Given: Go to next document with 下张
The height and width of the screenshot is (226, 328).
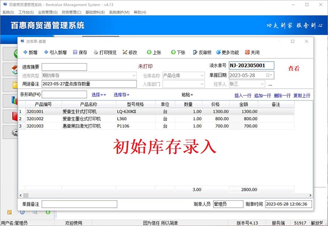Looking at the screenshot, I should click(x=178, y=52).
